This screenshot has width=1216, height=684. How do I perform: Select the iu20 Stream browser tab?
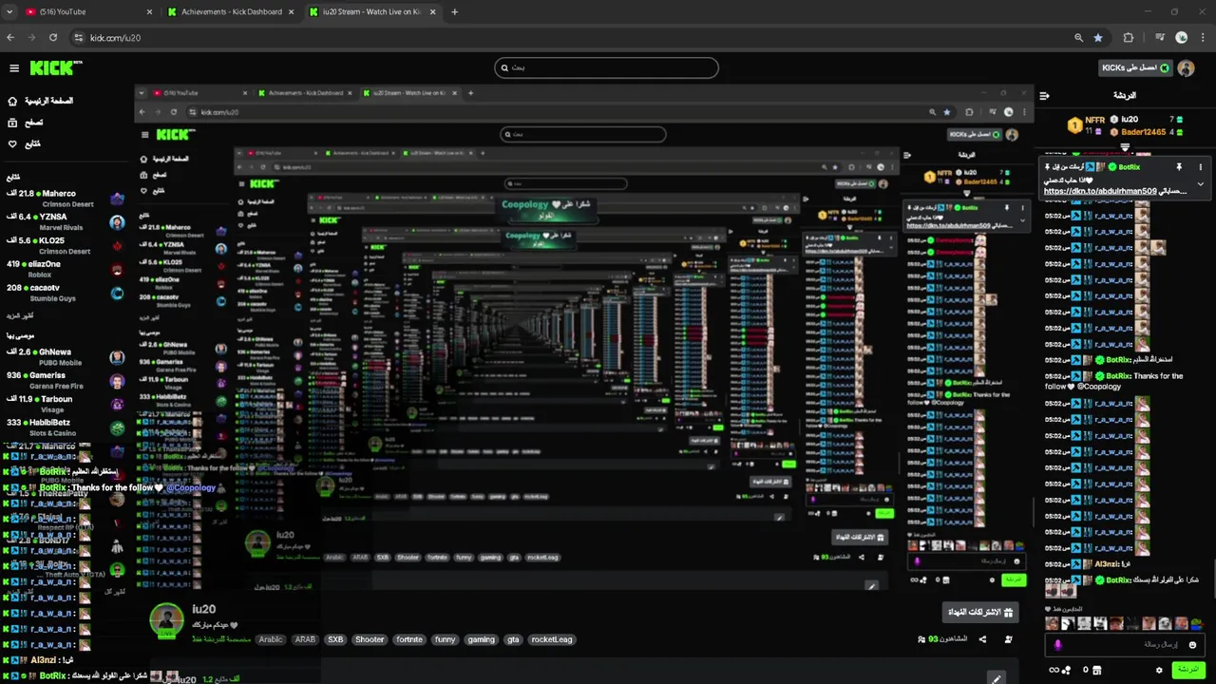coord(372,11)
